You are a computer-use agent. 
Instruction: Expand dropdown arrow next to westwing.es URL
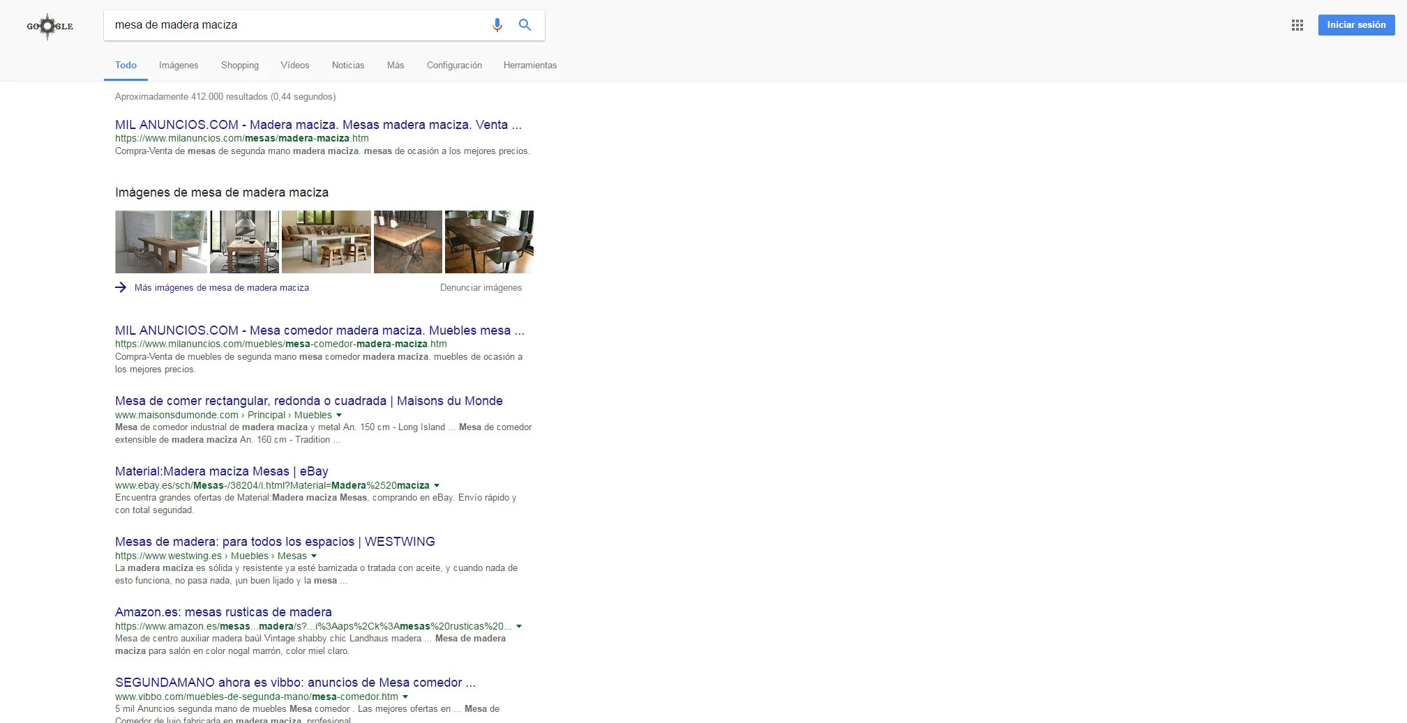click(314, 556)
